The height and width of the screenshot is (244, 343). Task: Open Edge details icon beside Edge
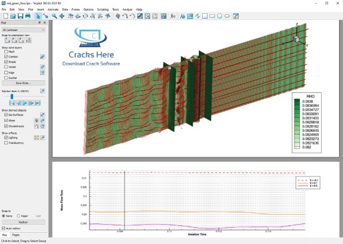pyautogui.click(x=42, y=72)
